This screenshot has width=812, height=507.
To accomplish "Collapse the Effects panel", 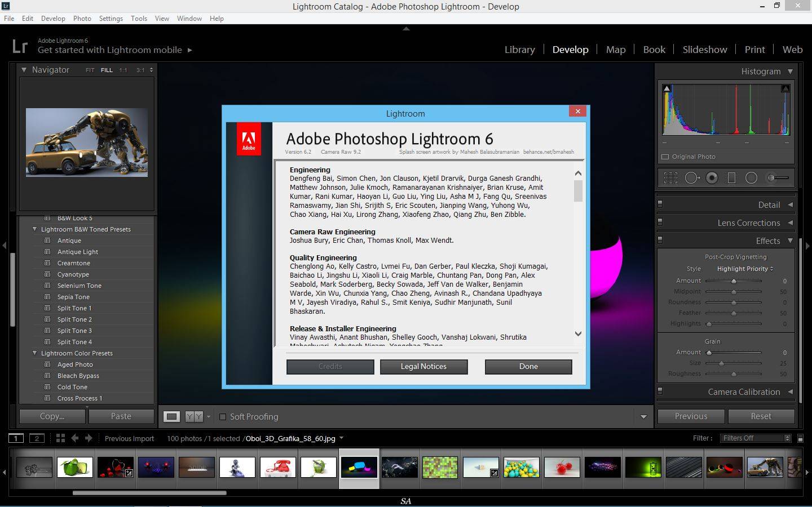I will pos(790,241).
